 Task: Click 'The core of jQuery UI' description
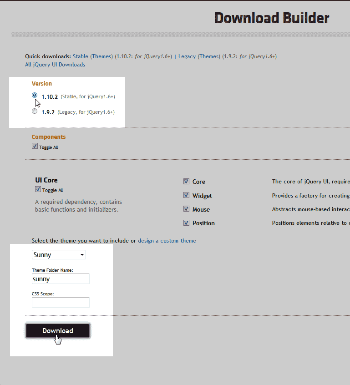click(311, 182)
